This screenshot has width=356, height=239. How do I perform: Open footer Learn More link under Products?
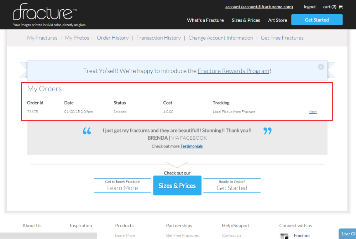(x=125, y=235)
